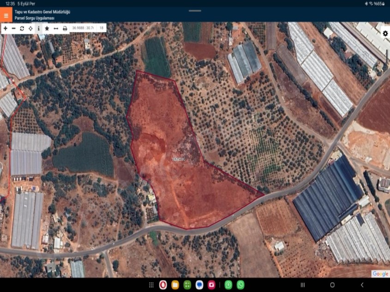Tap the highlighted red parcel label

(178, 159)
